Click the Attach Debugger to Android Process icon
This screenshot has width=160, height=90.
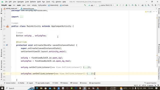point(135,5)
